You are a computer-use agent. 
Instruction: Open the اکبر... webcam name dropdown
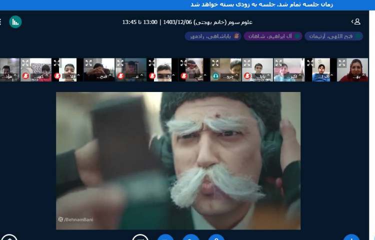(x=294, y=76)
